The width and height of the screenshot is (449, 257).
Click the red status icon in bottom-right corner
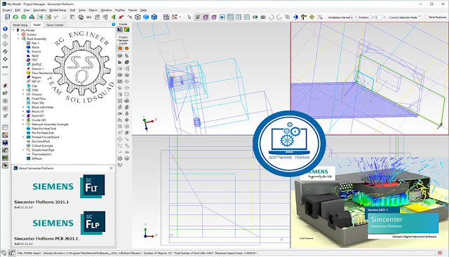tap(440, 253)
